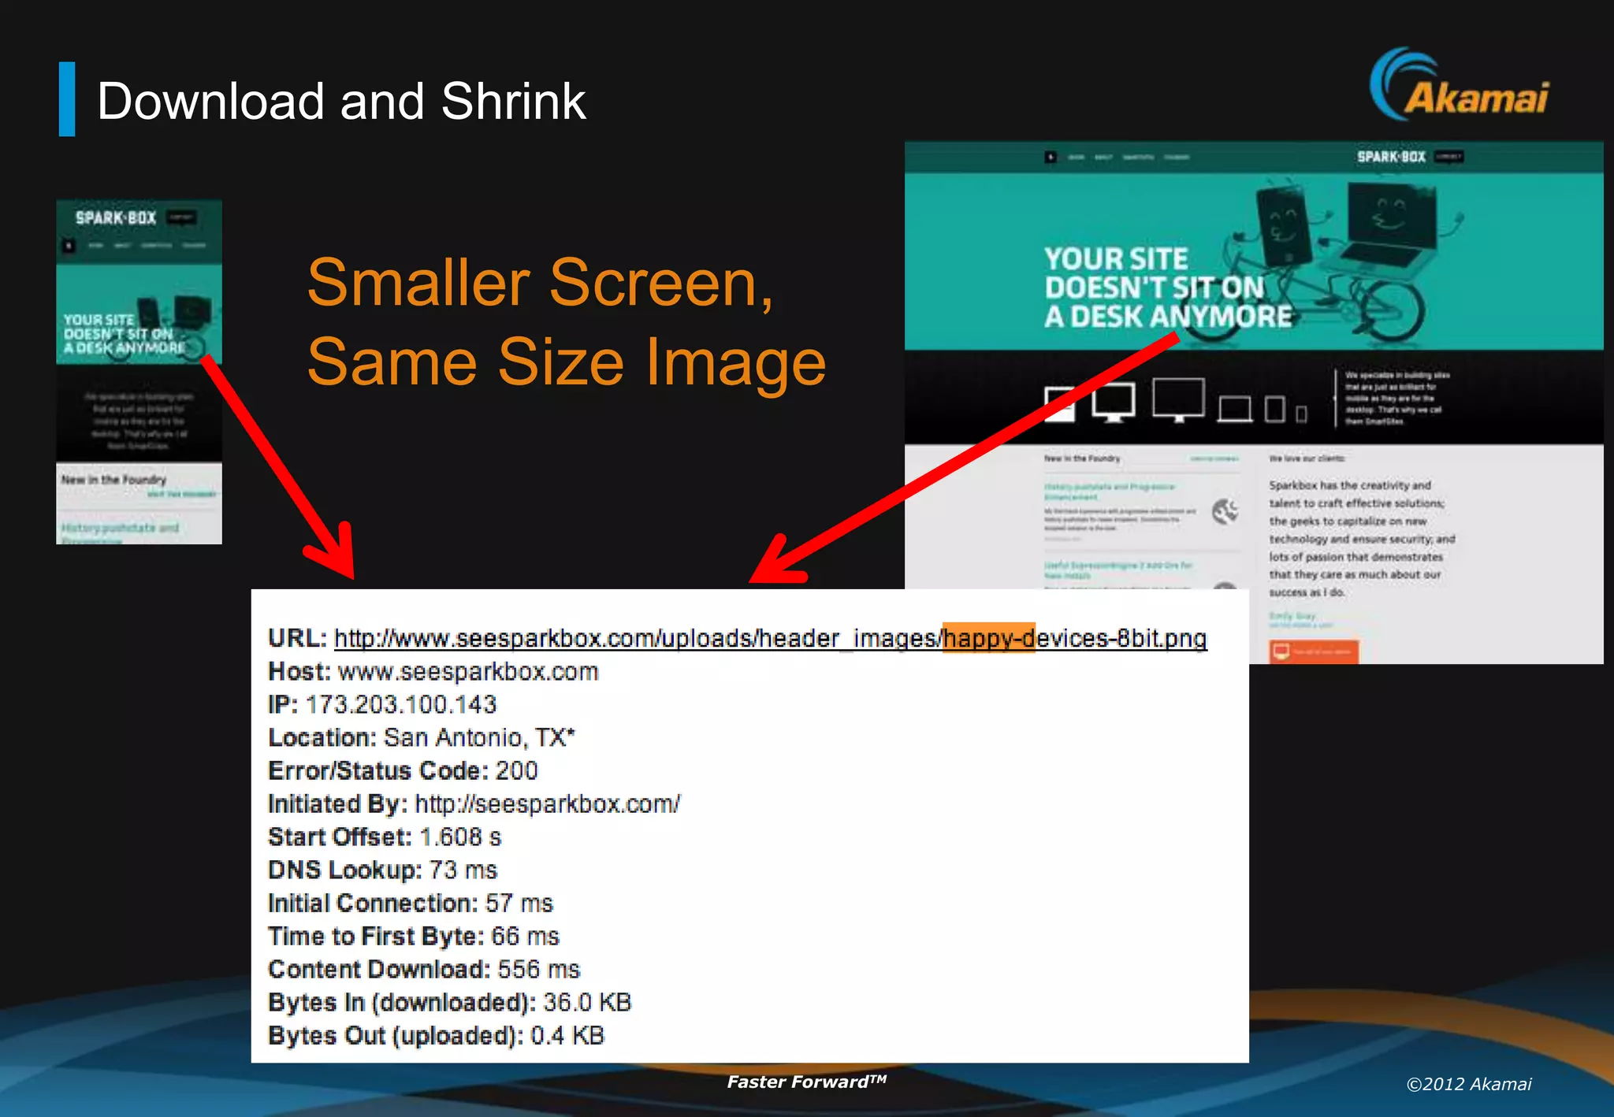
Task: Select the mobile Sparkbox screenshot thumbnail
Action: 139,372
